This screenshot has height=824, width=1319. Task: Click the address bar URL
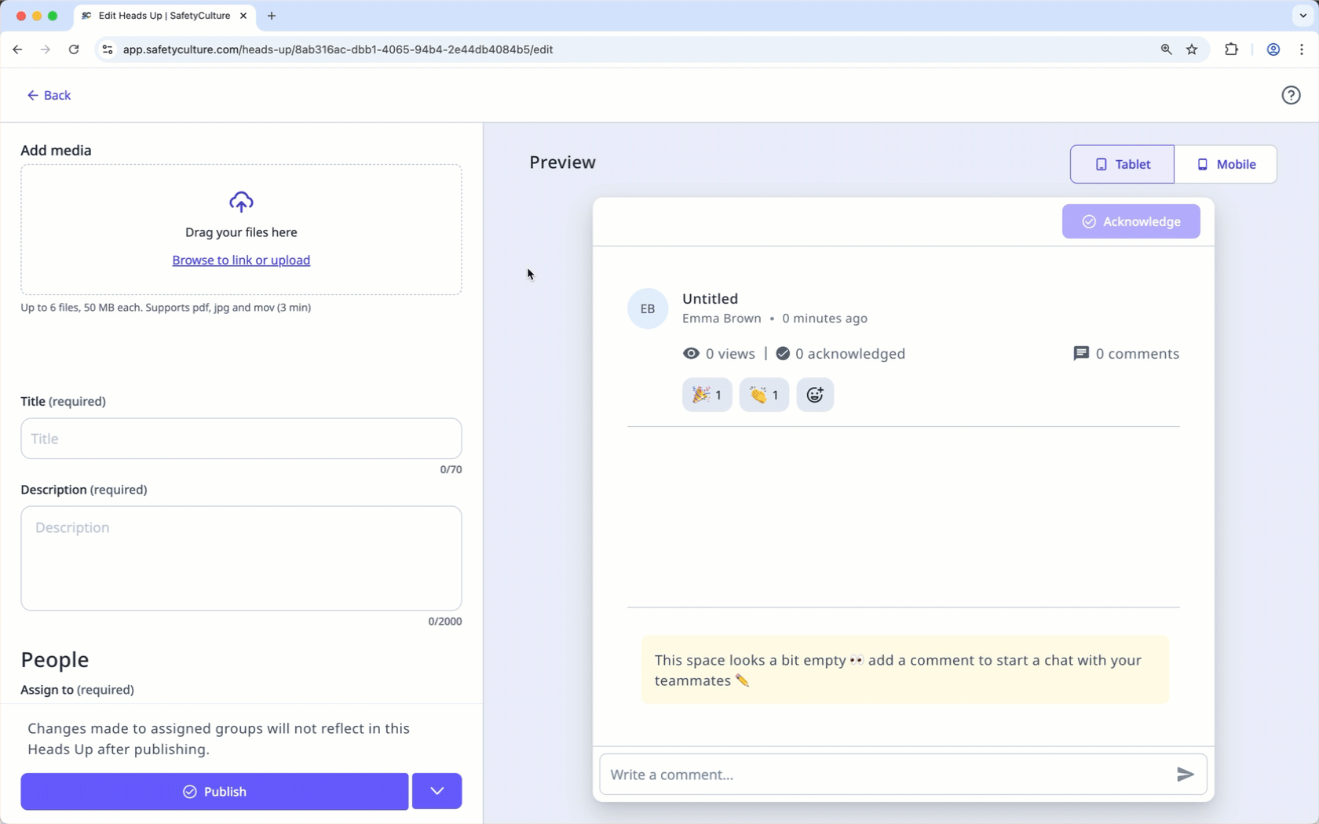coord(338,49)
